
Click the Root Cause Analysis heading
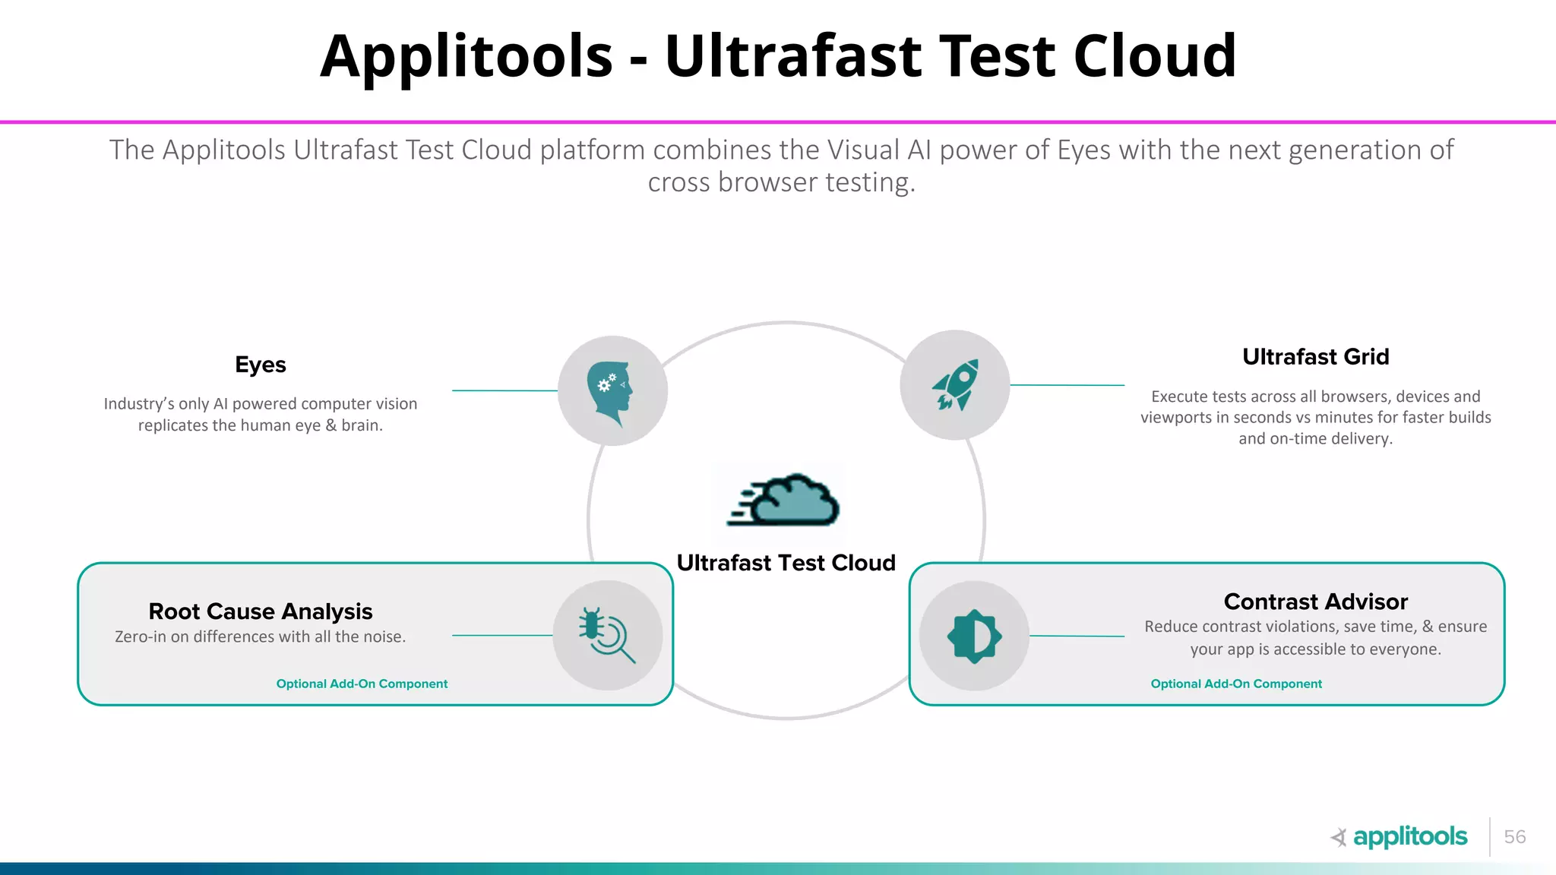[x=260, y=611]
